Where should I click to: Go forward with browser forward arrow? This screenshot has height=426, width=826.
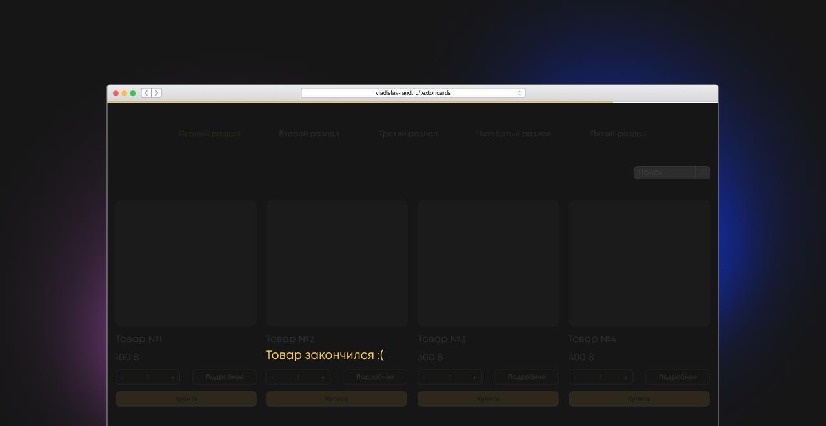click(x=156, y=93)
